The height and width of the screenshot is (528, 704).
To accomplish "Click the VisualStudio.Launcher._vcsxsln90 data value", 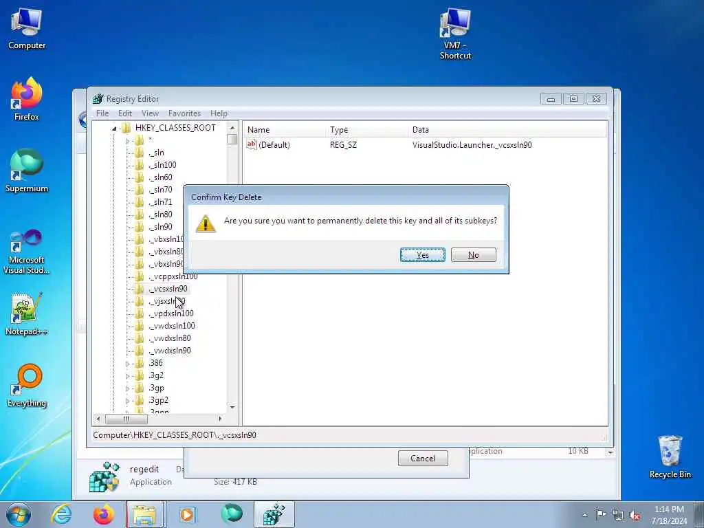I will tap(472, 145).
